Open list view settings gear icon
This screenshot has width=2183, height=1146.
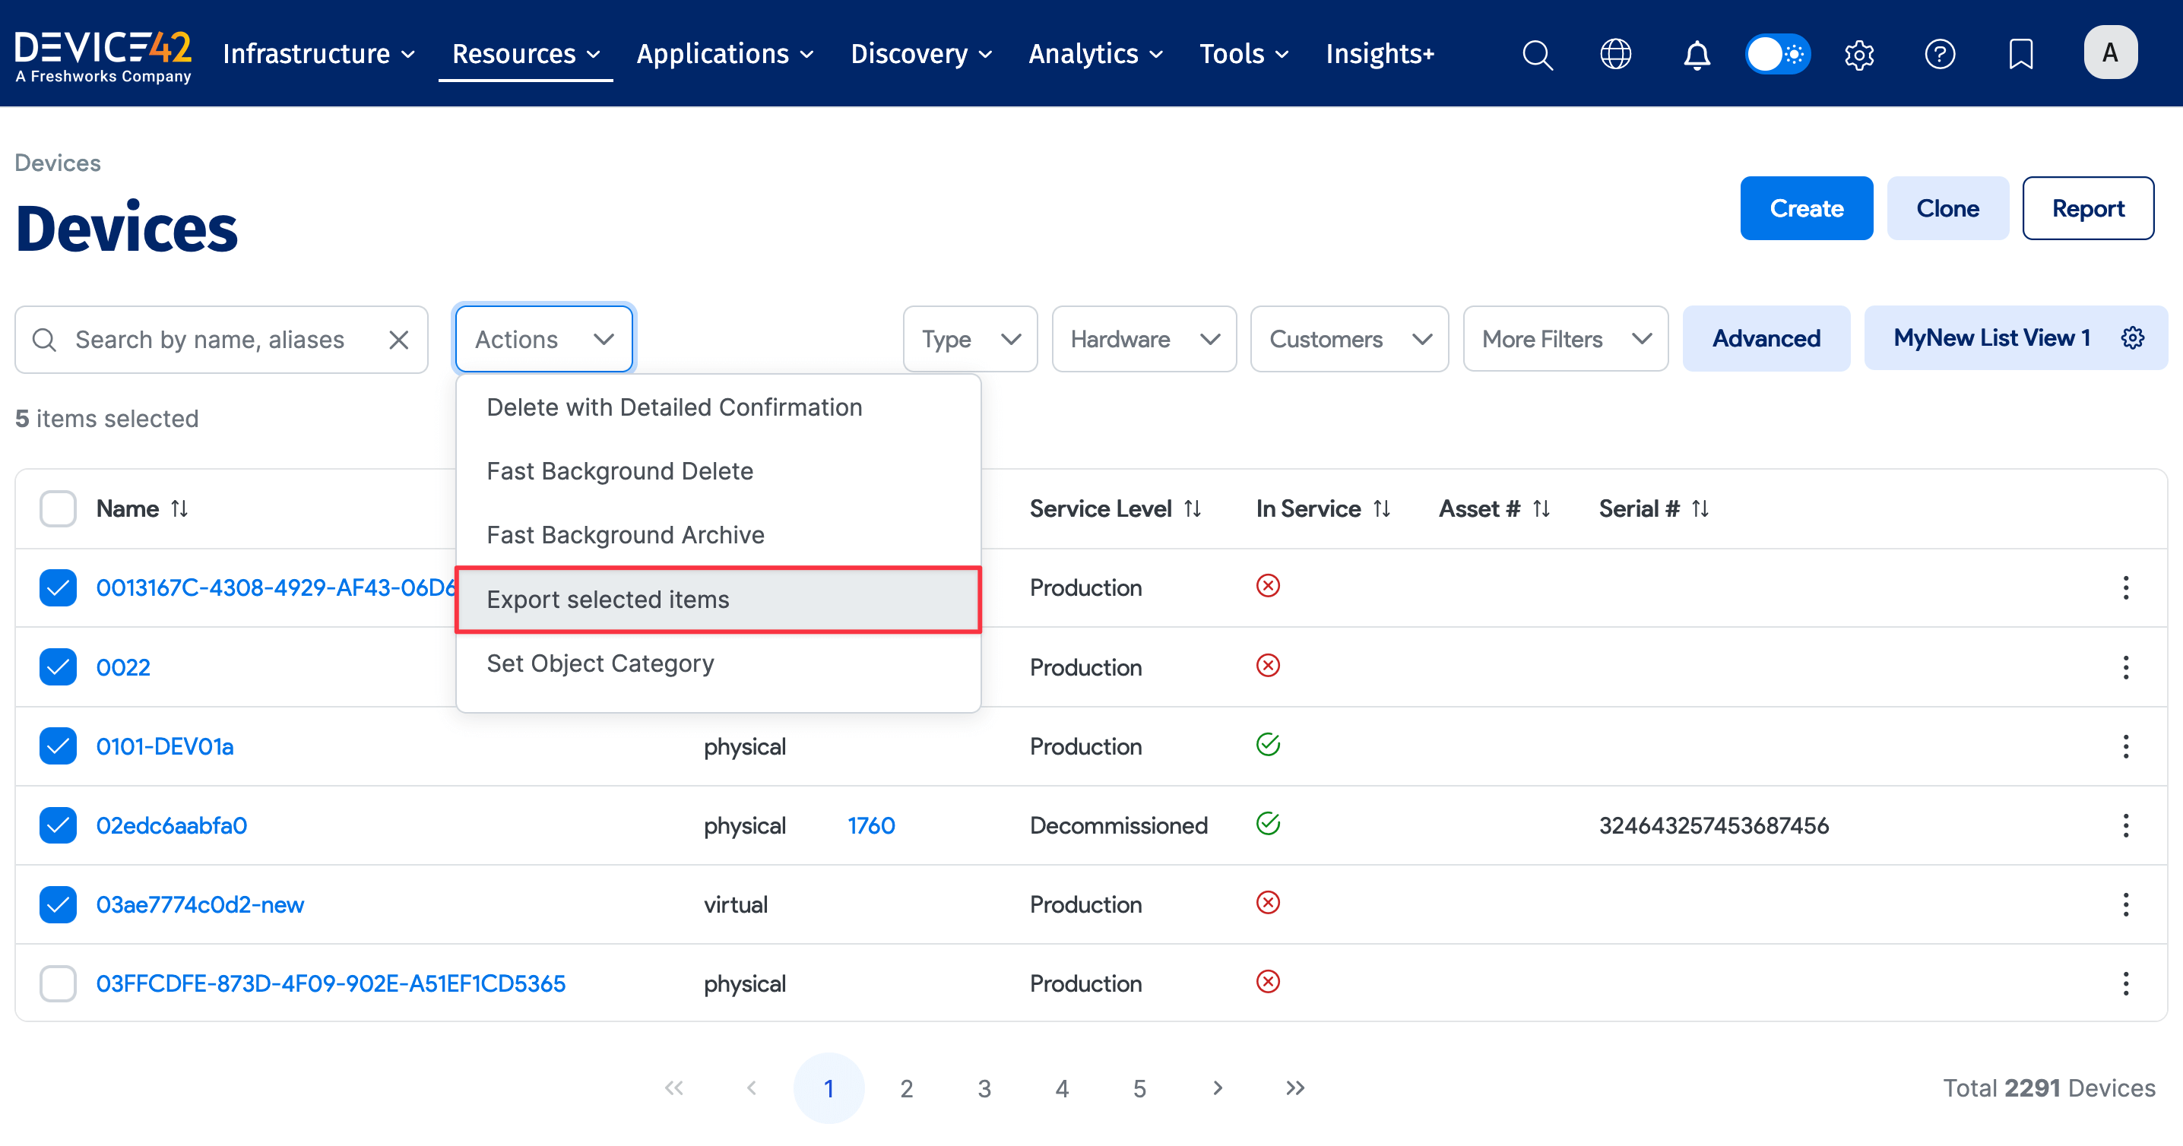coord(2133,338)
